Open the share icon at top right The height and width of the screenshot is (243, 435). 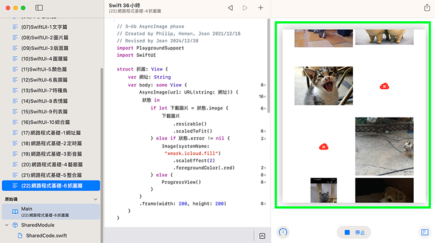click(x=426, y=8)
